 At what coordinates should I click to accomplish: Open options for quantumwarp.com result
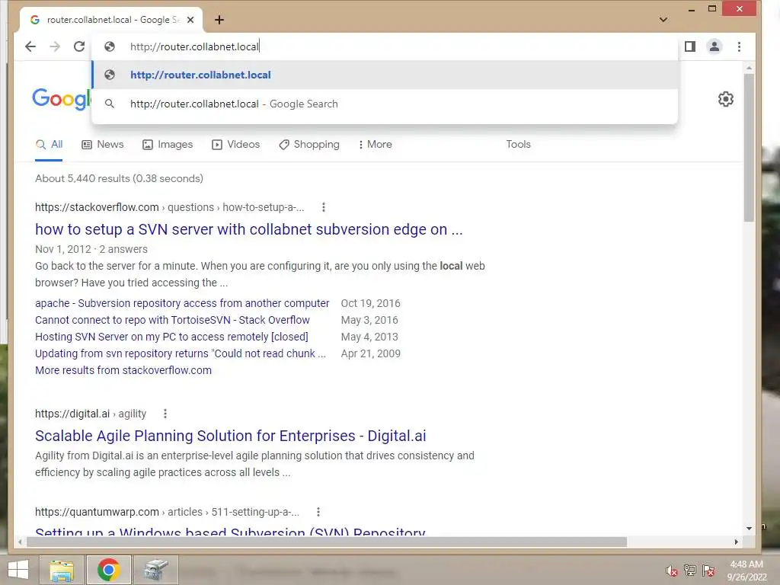click(318, 513)
